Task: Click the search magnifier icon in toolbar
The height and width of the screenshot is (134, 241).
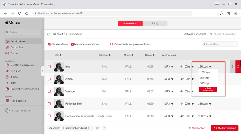Action: point(222,13)
